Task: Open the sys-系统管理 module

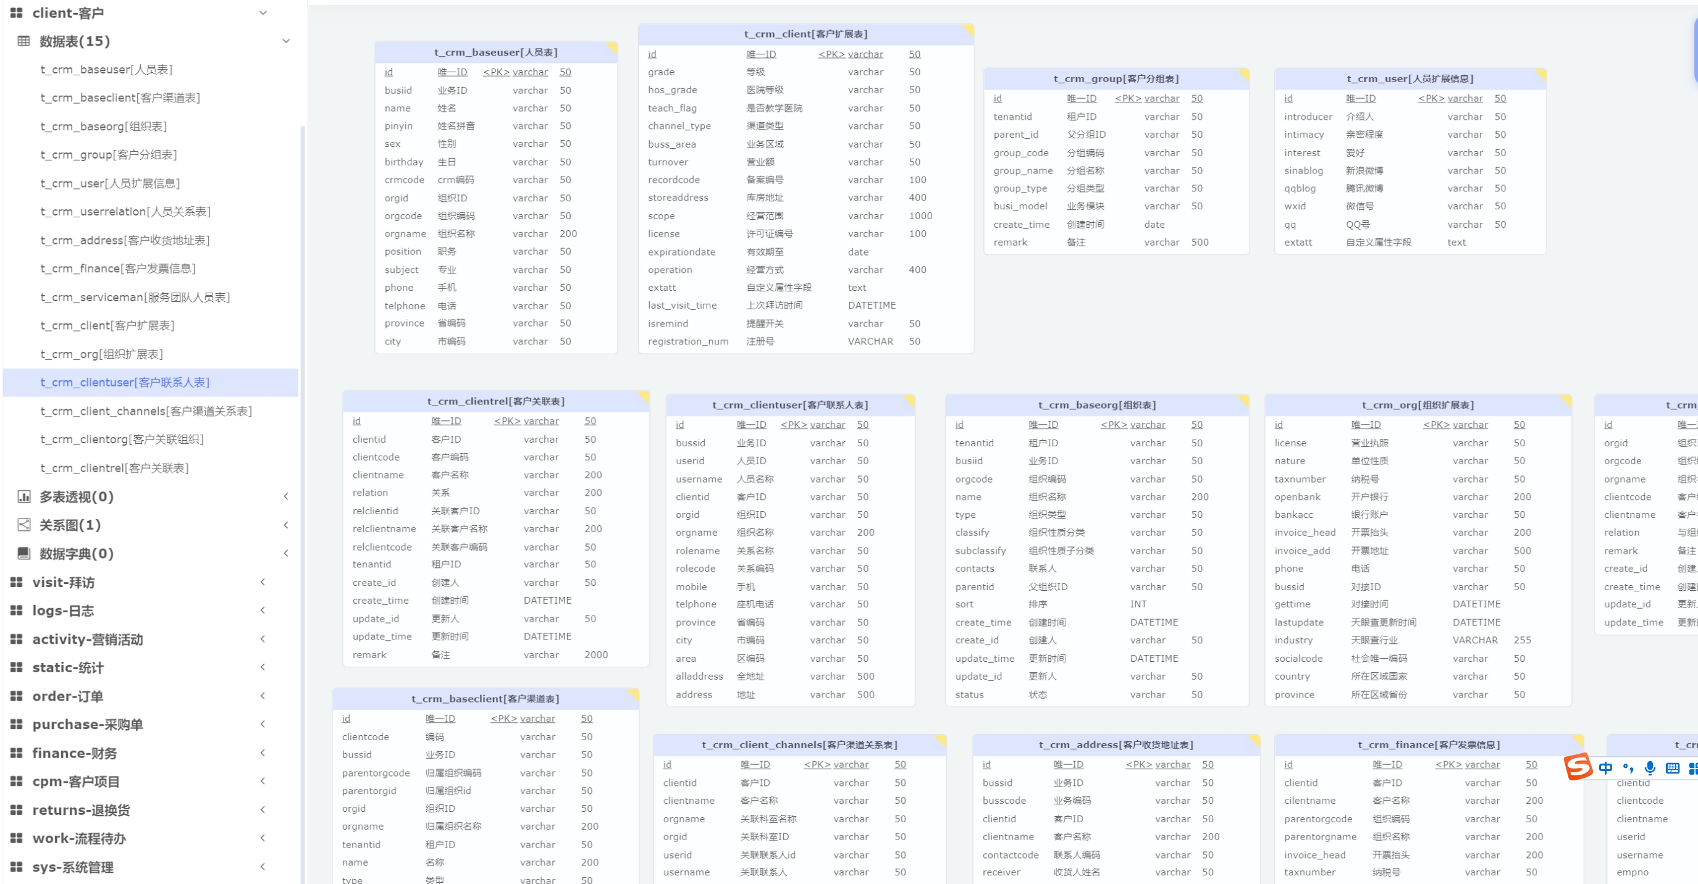Action: tap(73, 867)
